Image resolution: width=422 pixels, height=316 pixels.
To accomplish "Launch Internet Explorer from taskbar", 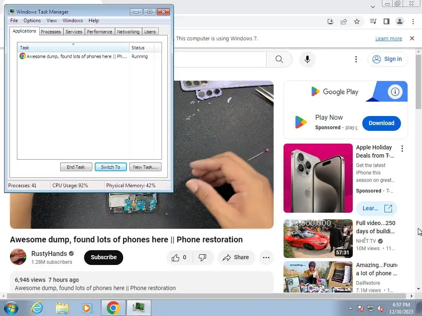I will coord(37,308).
